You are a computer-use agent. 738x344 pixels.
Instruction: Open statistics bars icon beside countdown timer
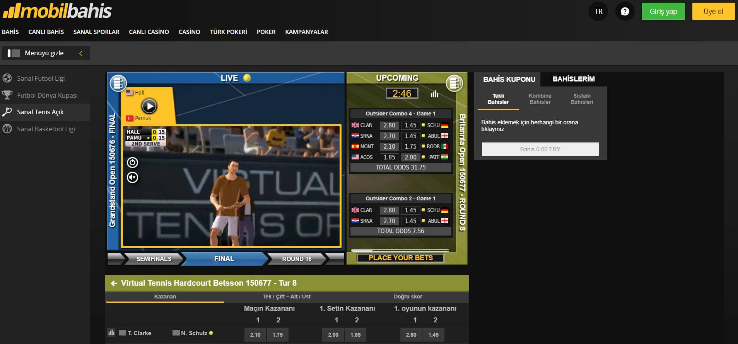click(434, 94)
